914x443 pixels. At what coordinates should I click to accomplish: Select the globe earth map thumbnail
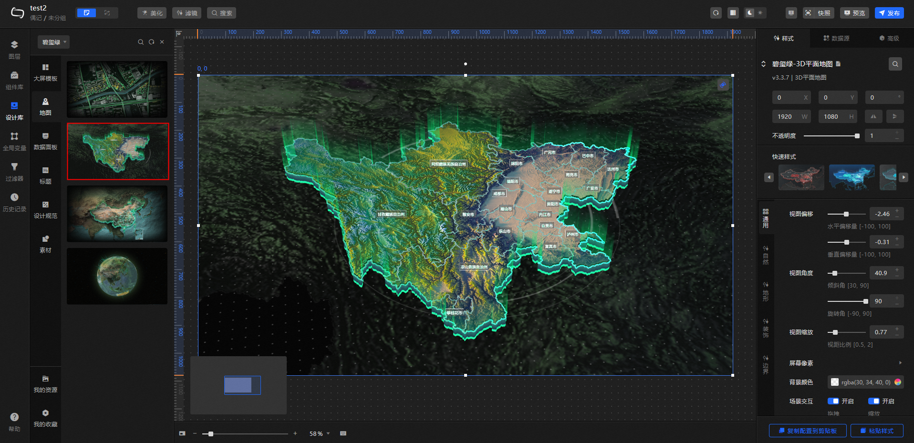[117, 276]
